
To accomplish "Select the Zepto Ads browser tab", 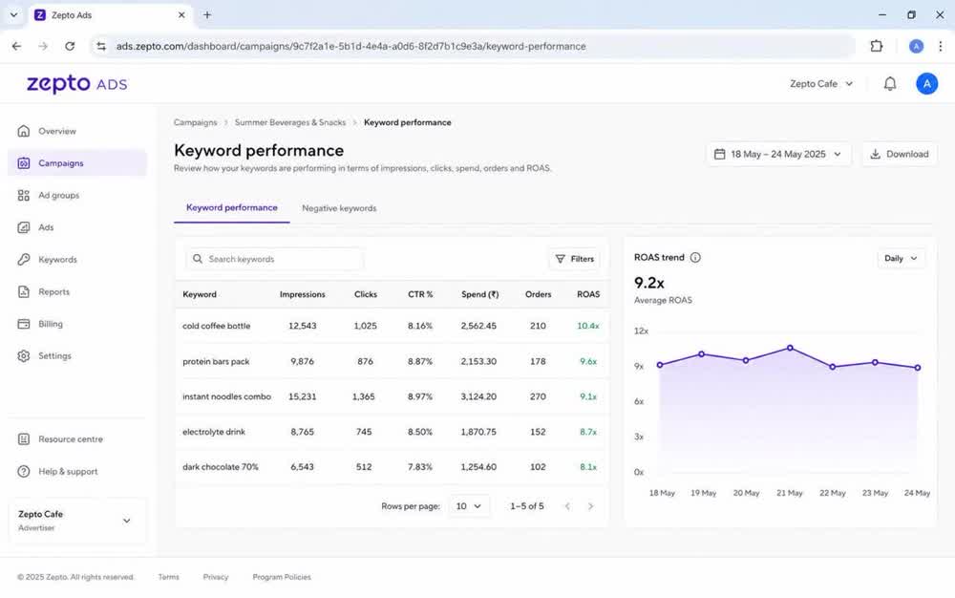I will [110, 14].
